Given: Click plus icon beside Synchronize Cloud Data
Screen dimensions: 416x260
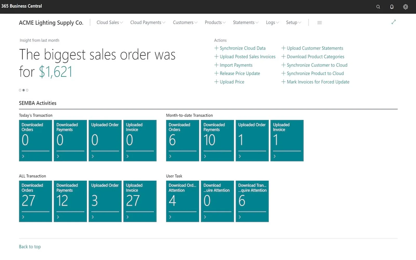Looking at the screenshot, I should pos(216,48).
